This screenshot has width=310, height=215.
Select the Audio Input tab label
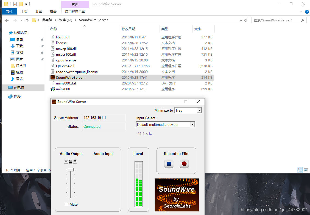104,154
